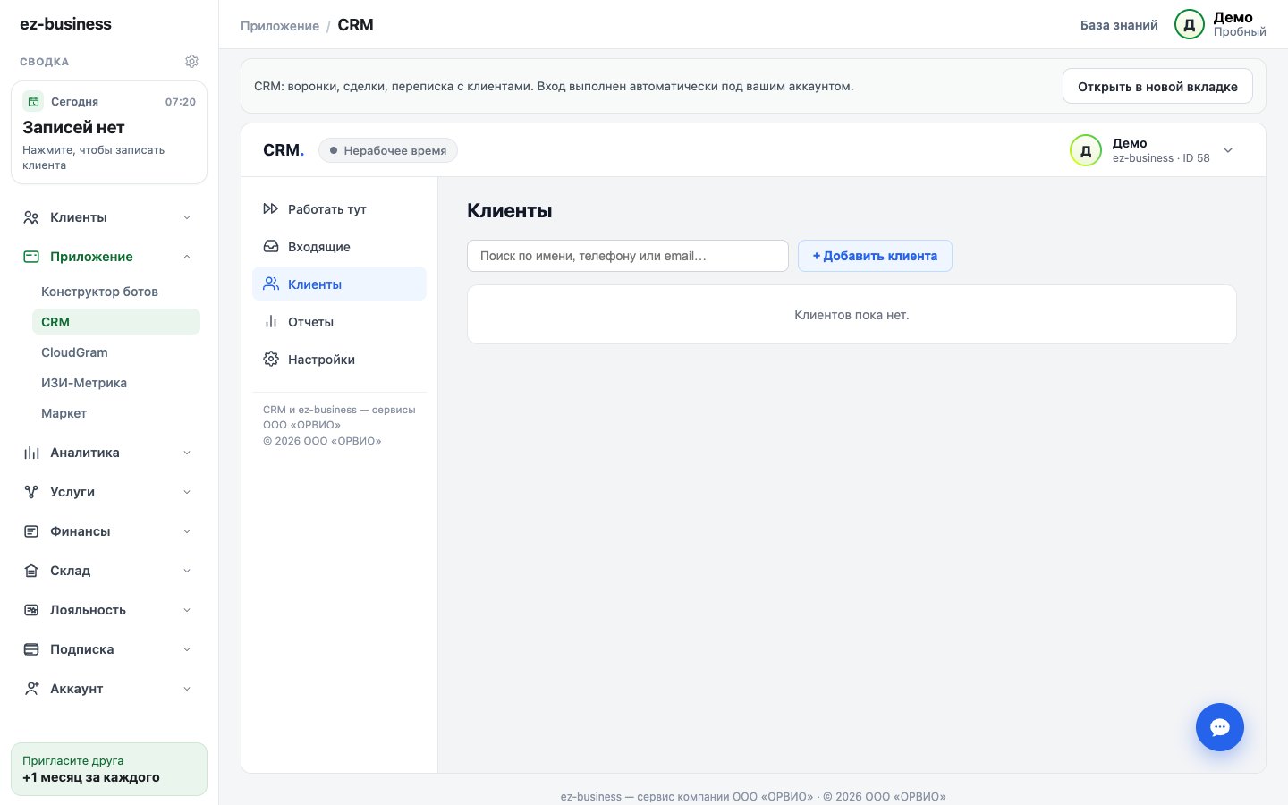The image size is (1288, 805).
Task: Open the blue chat bubble widget
Action: (1220, 727)
